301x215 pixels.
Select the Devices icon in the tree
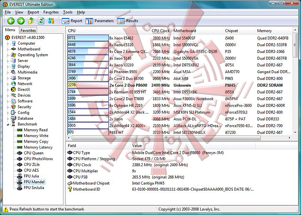[14, 95]
